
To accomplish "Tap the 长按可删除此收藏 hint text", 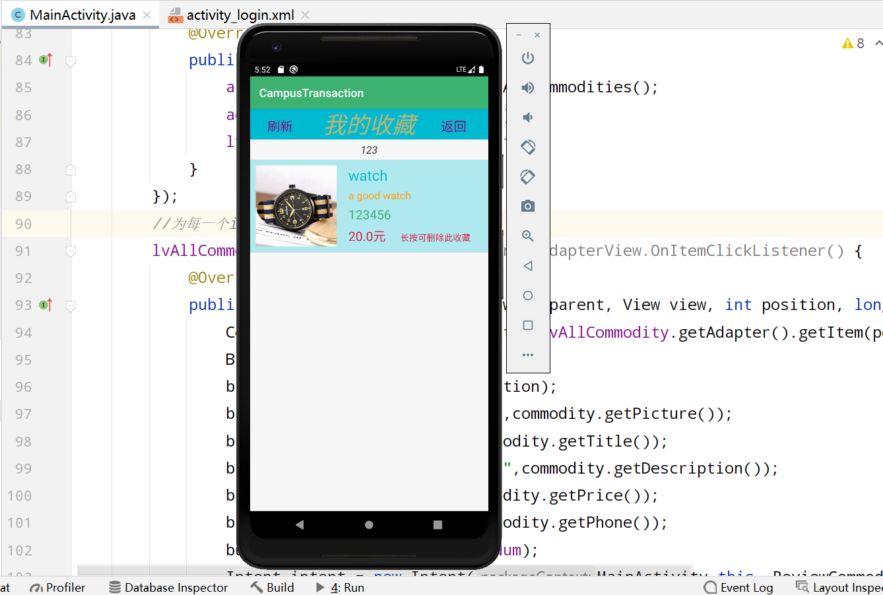I will click(436, 237).
